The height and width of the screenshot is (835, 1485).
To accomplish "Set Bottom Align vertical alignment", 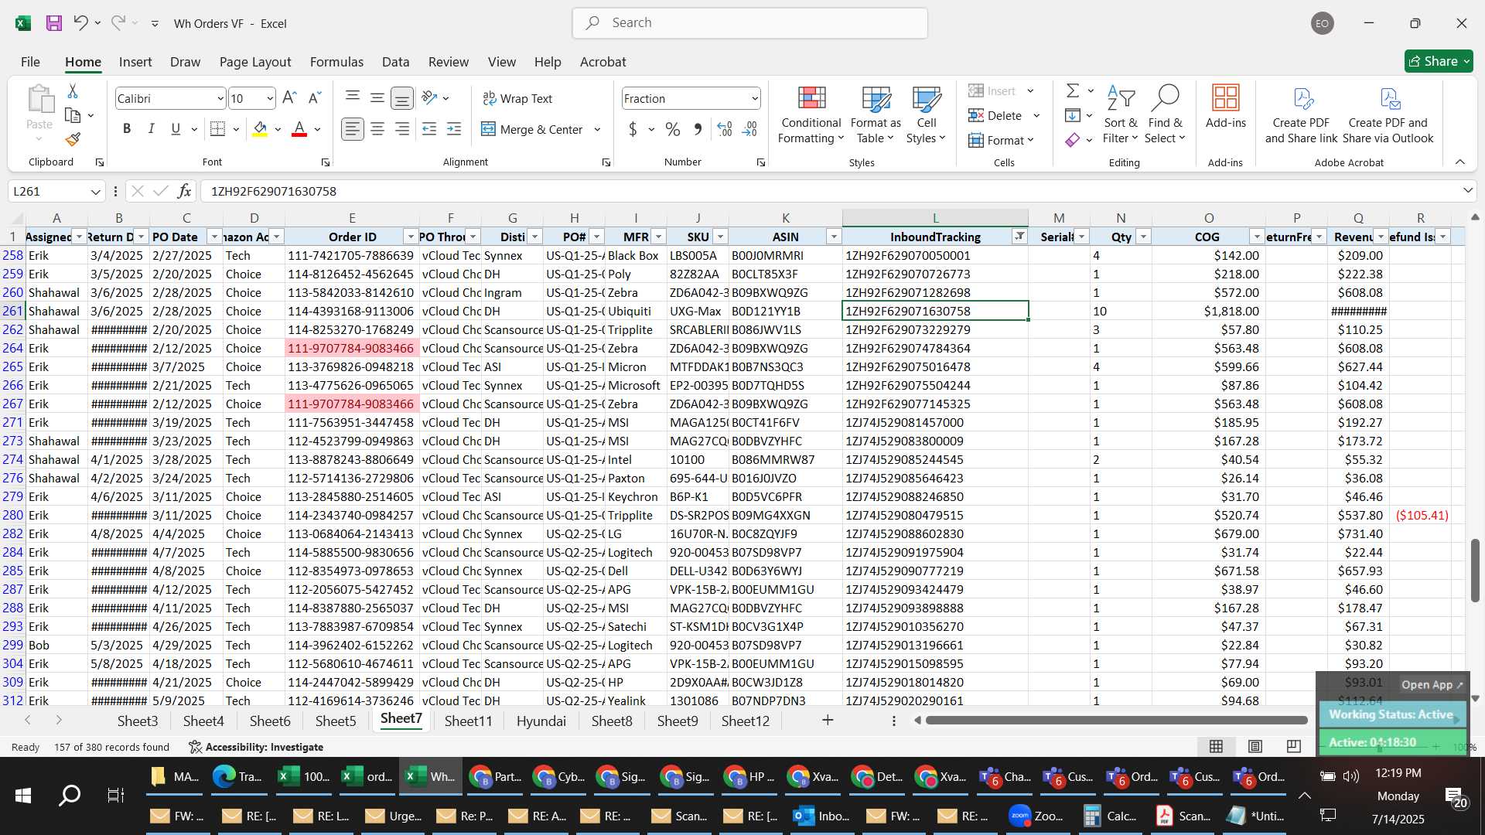I will 402,97.
